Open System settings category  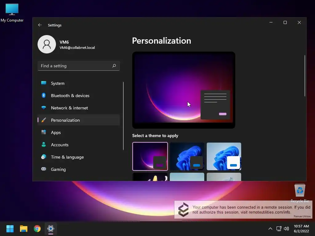pos(78,83)
